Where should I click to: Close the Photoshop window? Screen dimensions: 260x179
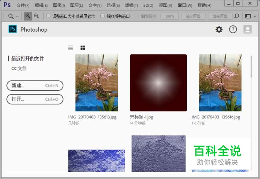click(x=250, y=3)
